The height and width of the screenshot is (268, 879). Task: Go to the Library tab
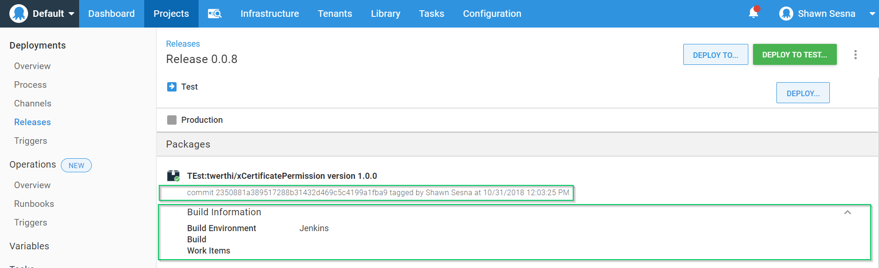click(385, 14)
